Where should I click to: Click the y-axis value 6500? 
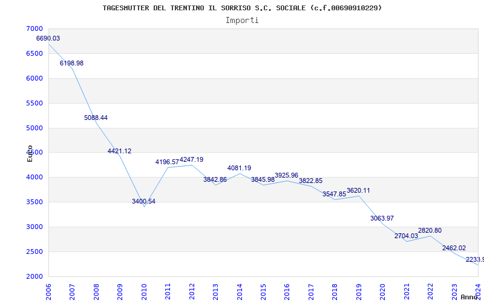tap(36, 53)
